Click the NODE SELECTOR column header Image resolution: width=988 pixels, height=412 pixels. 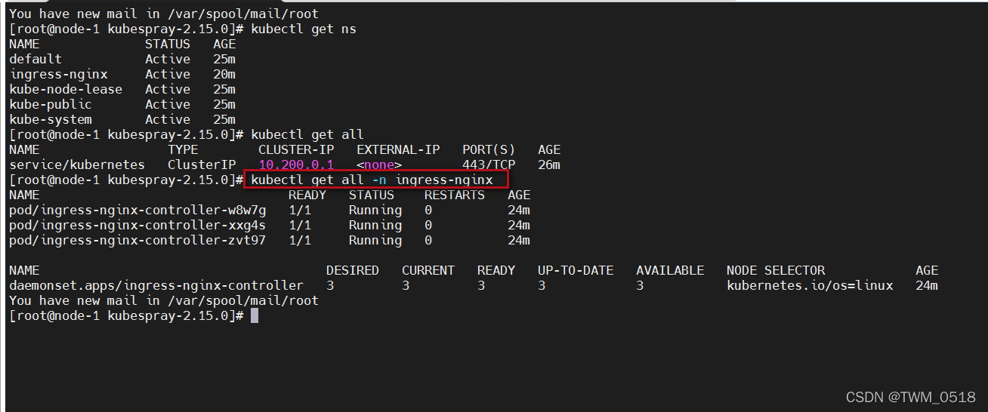[x=776, y=270]
